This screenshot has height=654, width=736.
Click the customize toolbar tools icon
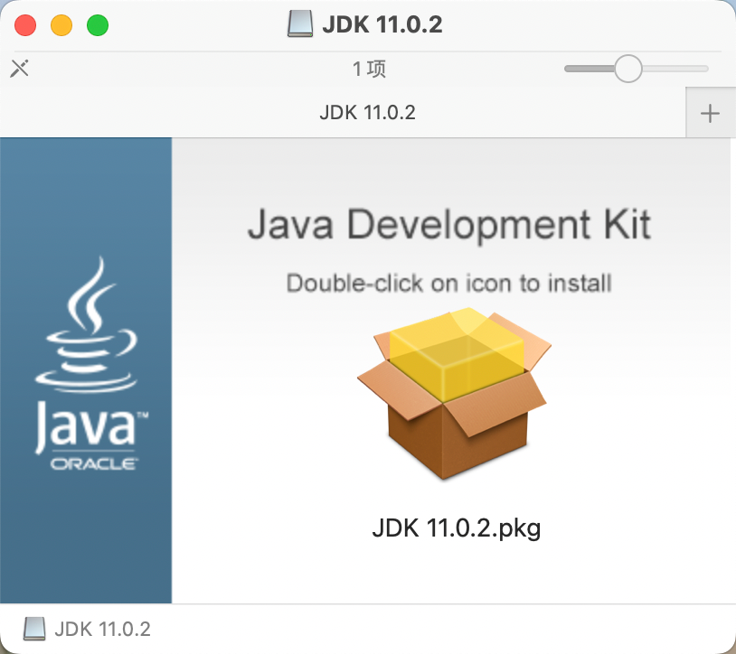point(20,69)
